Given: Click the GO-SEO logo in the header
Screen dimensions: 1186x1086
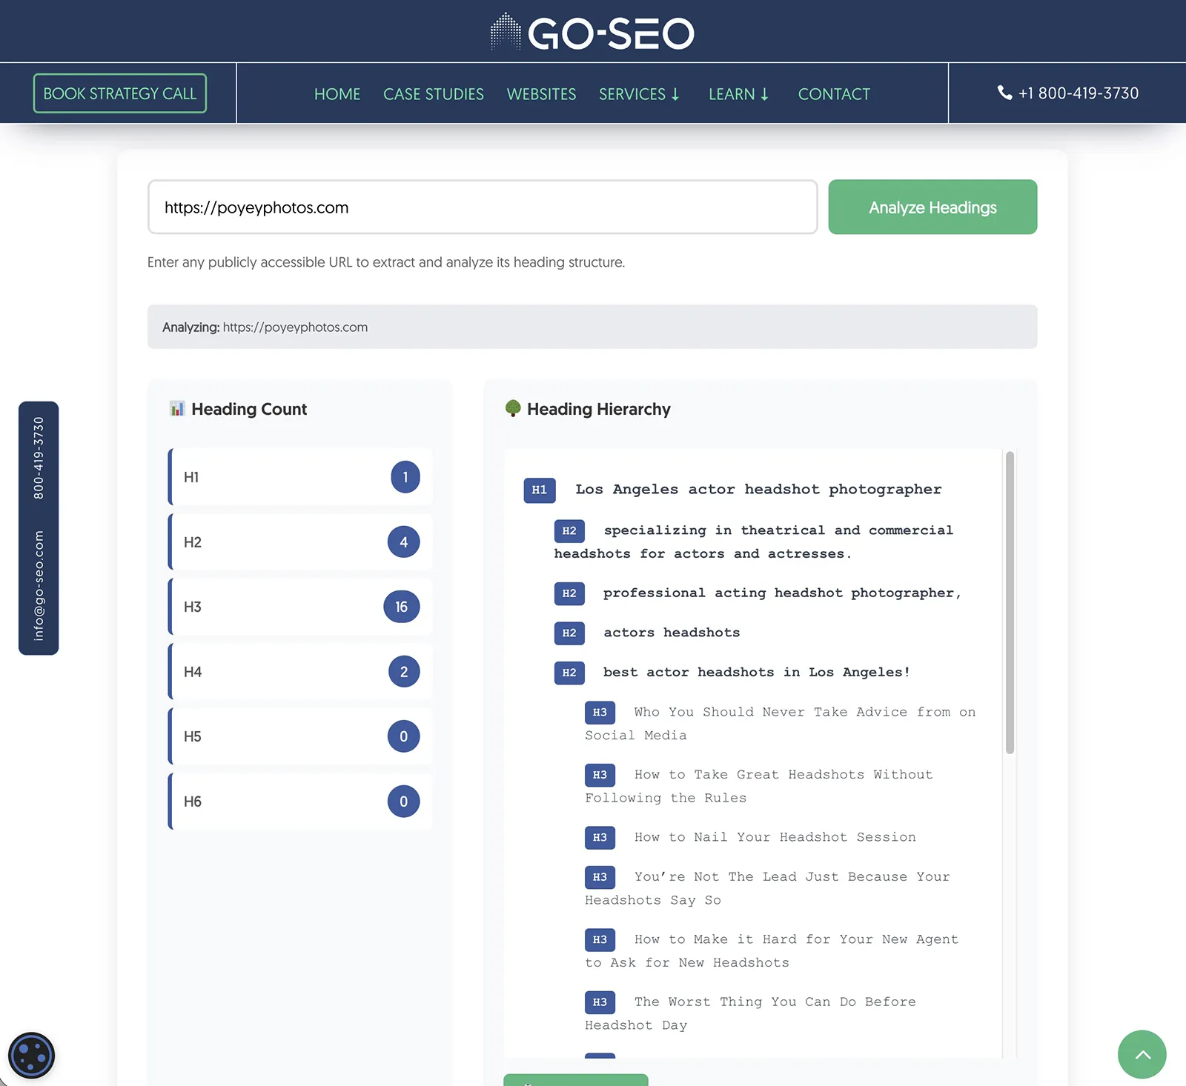Looking at the screenshot, I should pos(592,31).
